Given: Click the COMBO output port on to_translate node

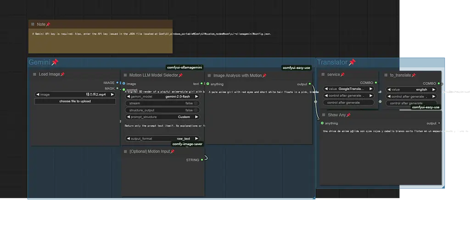Looking at the screenshot, I should click(x=438, y=83).
